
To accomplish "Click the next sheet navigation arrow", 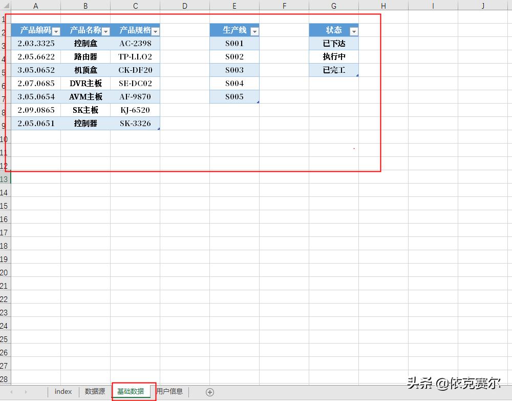I will tap(26, 391).
